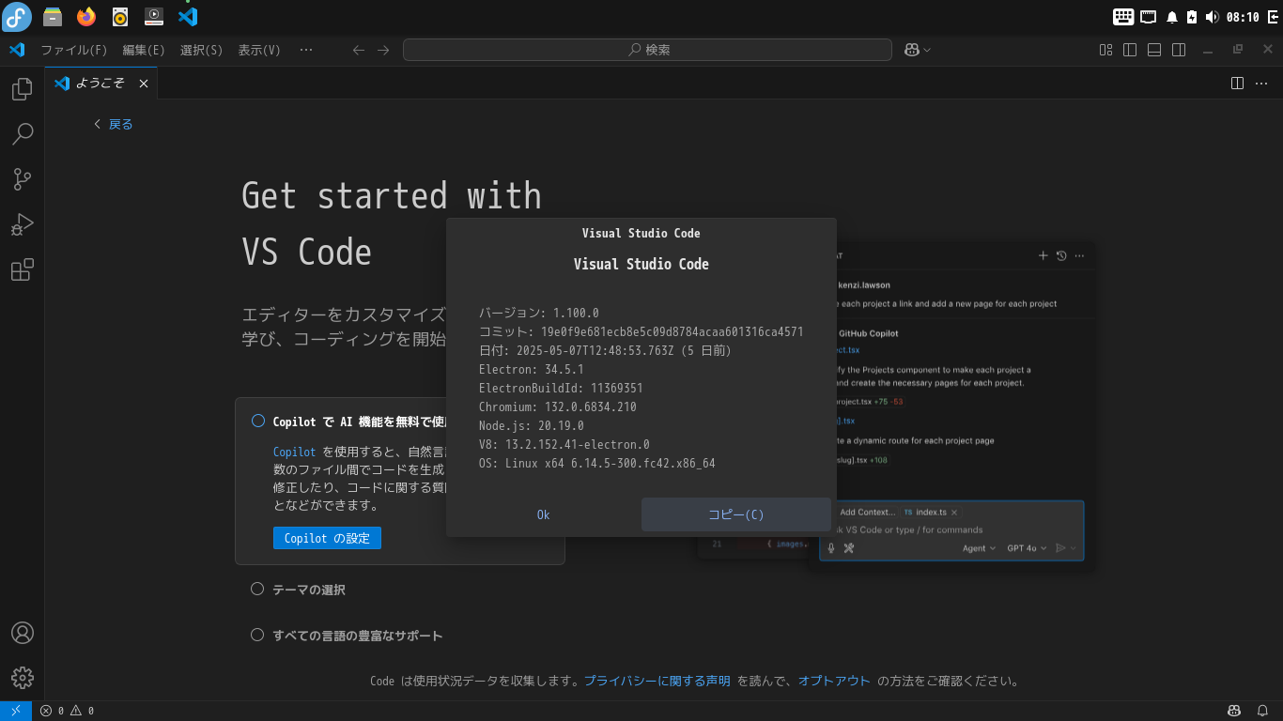Viewport: 1283px width, 721px height.
Task: Select the Copilot AI features step circle
Action: coord(258,422)
